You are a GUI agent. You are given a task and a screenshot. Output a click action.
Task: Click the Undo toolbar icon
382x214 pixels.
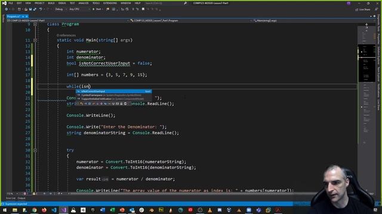pos(41,10)
